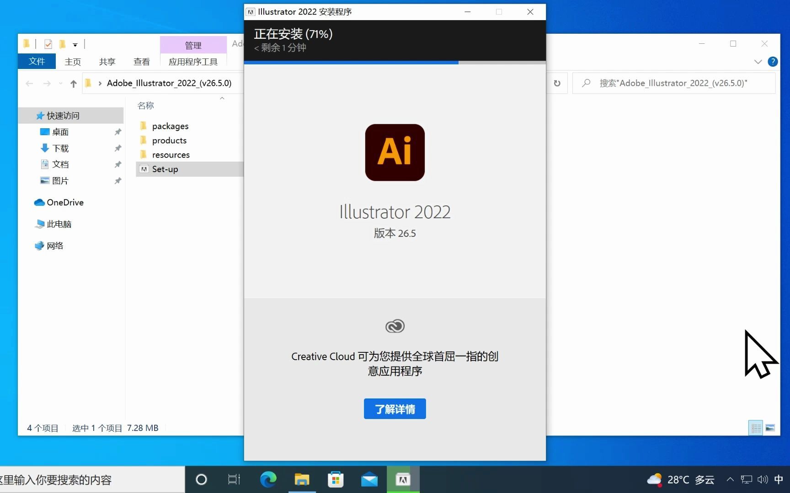
Task: Go forward in Explorer navigation
Action: tap(47, 83)
